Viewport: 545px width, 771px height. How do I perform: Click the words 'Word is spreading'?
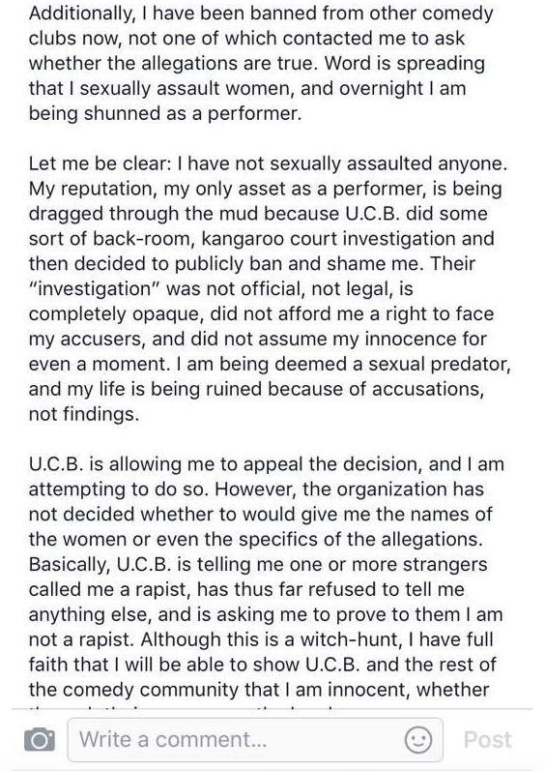[x=405, y=64]
